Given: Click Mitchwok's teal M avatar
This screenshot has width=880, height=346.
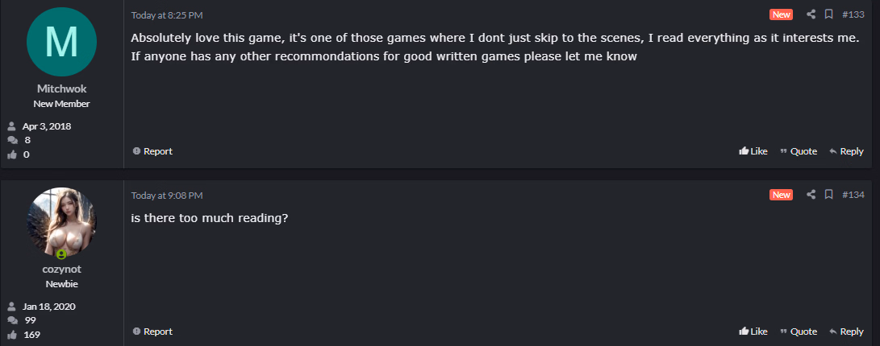Looking at the screenshot, I should 62,42.
